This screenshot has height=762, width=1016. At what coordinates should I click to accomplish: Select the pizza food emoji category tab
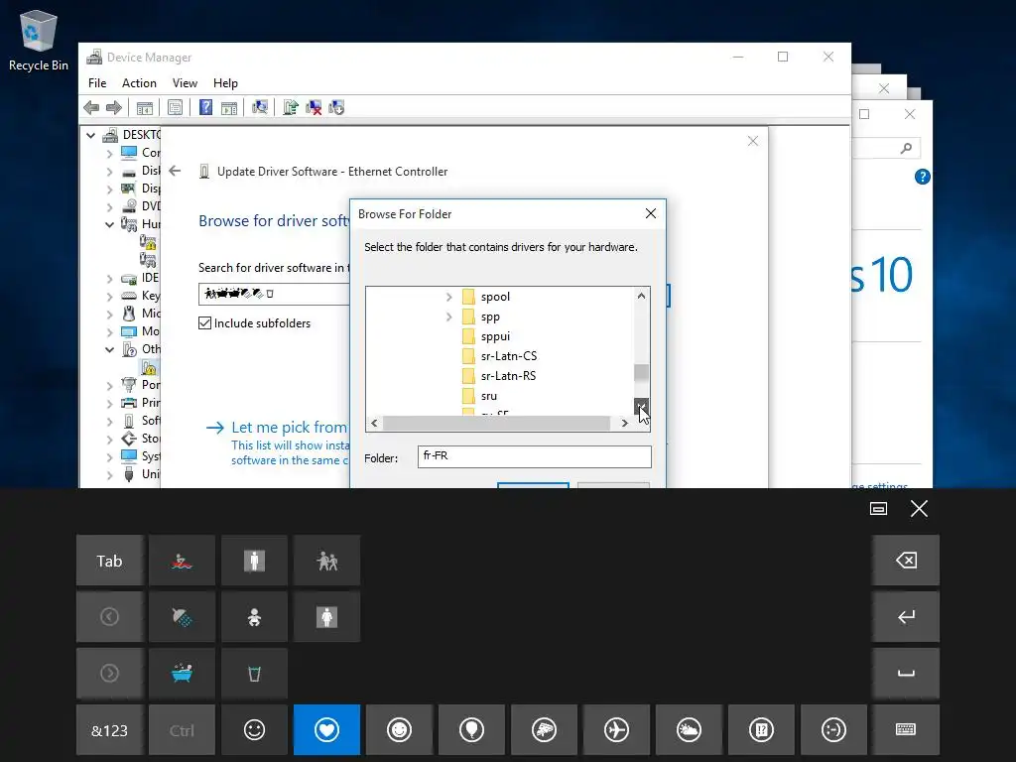(544, 729)
